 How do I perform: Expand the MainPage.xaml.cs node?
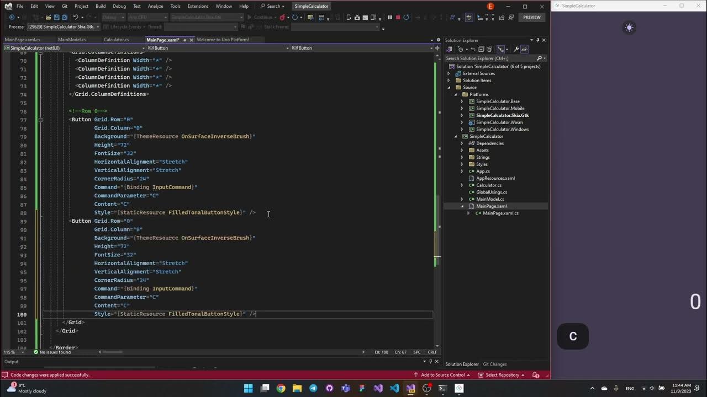click(469, 213)
